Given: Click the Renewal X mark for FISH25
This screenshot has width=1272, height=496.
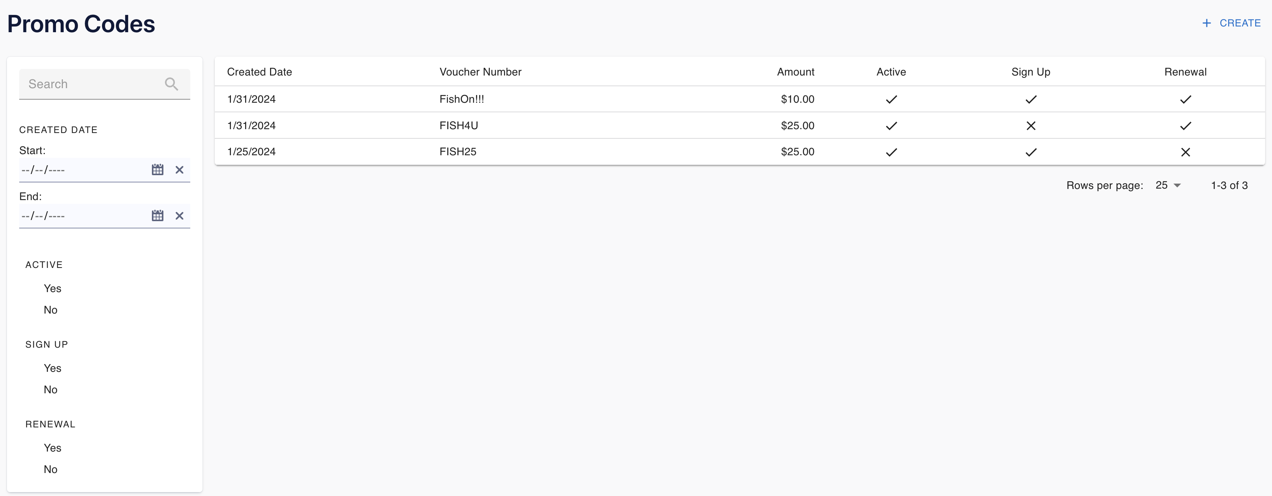Looking at the screenshot, I should (1185, 152).
